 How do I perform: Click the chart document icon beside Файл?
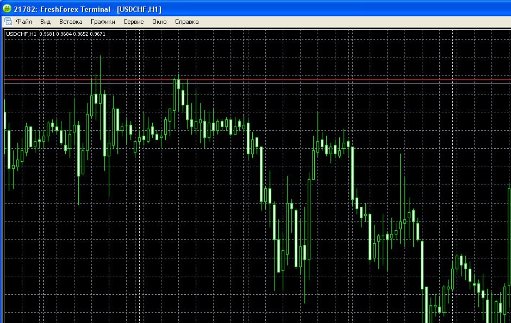(x=8, y=22)
